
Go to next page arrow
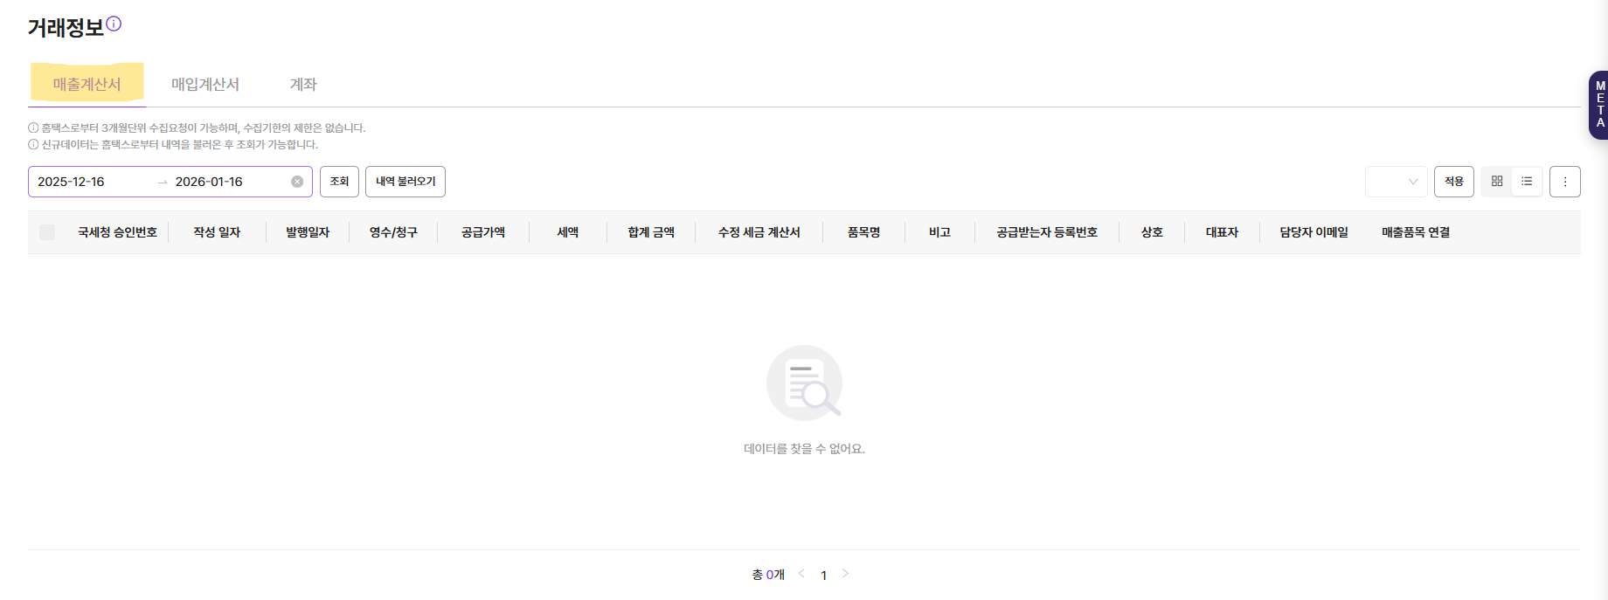pyautogui.click(x=845, y=574)
